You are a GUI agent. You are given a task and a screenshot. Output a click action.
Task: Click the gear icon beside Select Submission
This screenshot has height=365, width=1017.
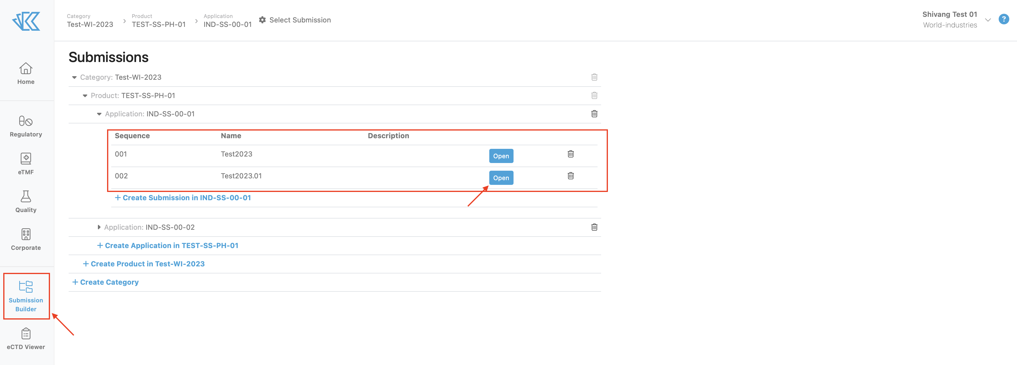point(263,20)
